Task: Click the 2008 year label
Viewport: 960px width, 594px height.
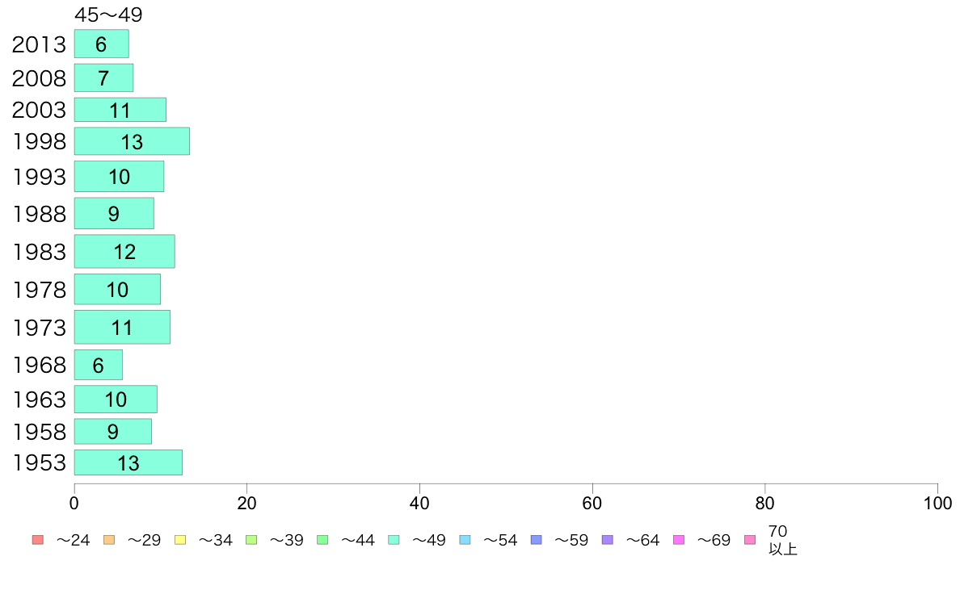Action: pyautogui.click(x=39, y=78)
